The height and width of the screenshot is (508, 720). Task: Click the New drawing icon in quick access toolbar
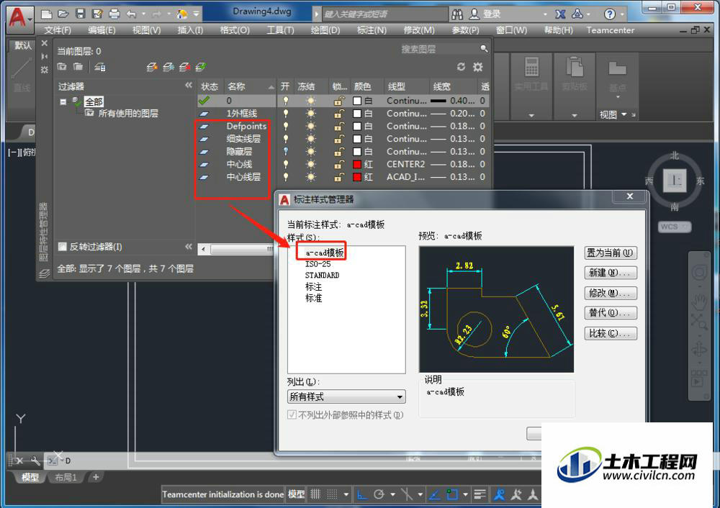point(46,14)
